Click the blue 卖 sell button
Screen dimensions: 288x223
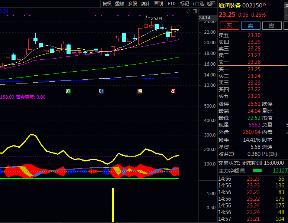coord(250,26)
